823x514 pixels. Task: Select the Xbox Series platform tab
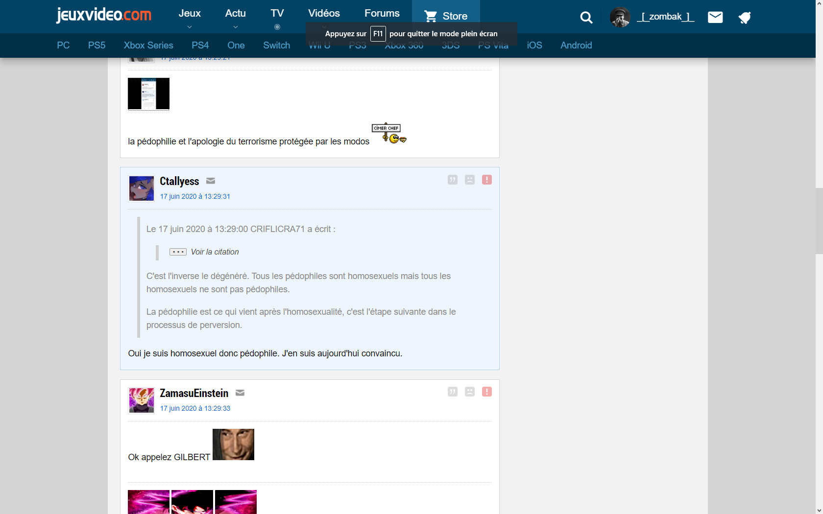(148, 45)
